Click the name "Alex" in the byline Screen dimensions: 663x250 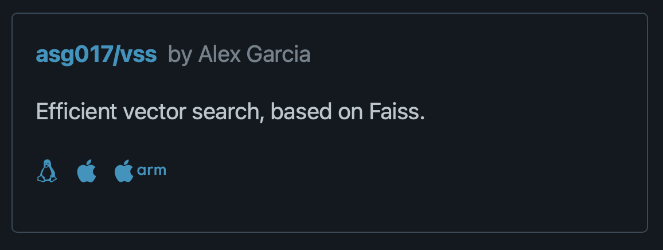pyautogui.click(x=219, y=54)
